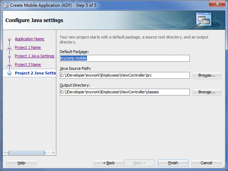Open the wizard Help

(x=21, y=163)
